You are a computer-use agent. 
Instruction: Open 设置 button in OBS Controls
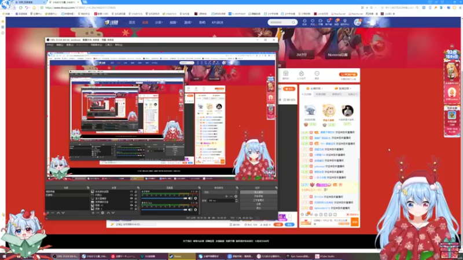pyautogui.click(x=258, y=204)
